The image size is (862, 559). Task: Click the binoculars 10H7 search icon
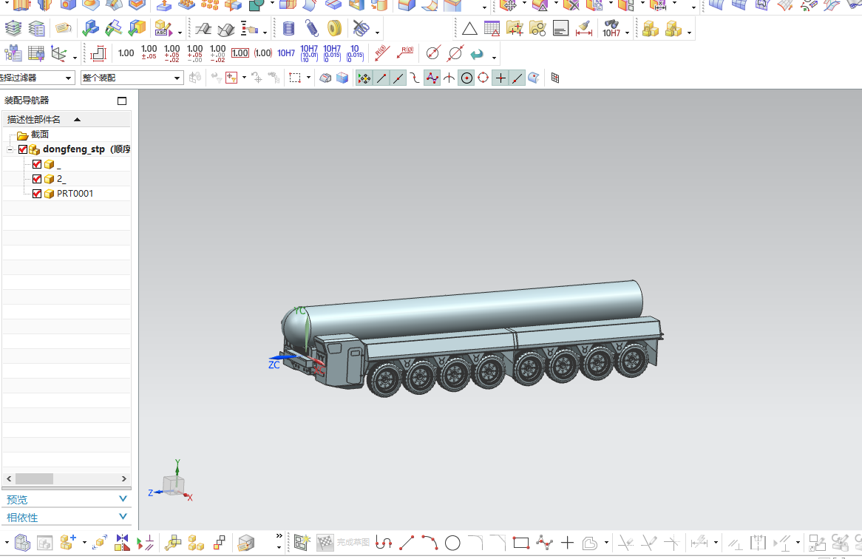click(x=611, y=30)
